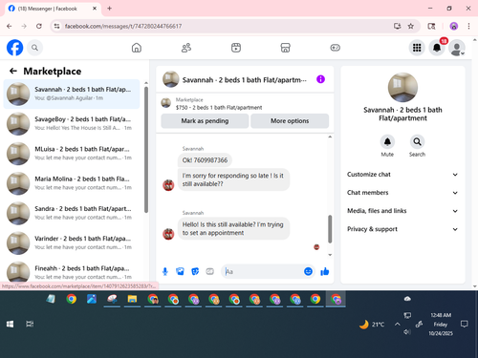Send a thumbs-up like
The height and width of the screenshot is (358, 478).
point(325,271)
